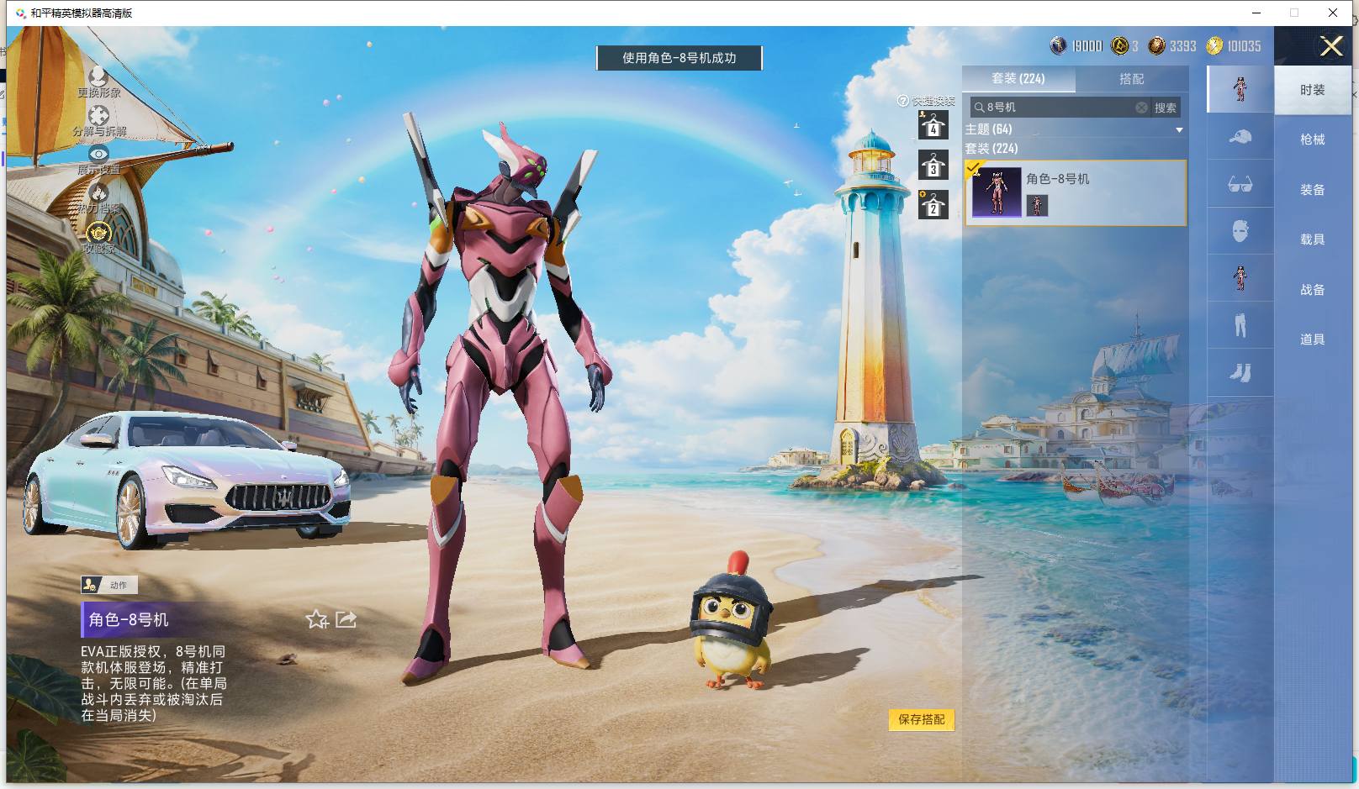This screenshot has height=789, width=1359.
Task: Click the 19000 currency balance icon
Action: click(x=1058, y=45)
